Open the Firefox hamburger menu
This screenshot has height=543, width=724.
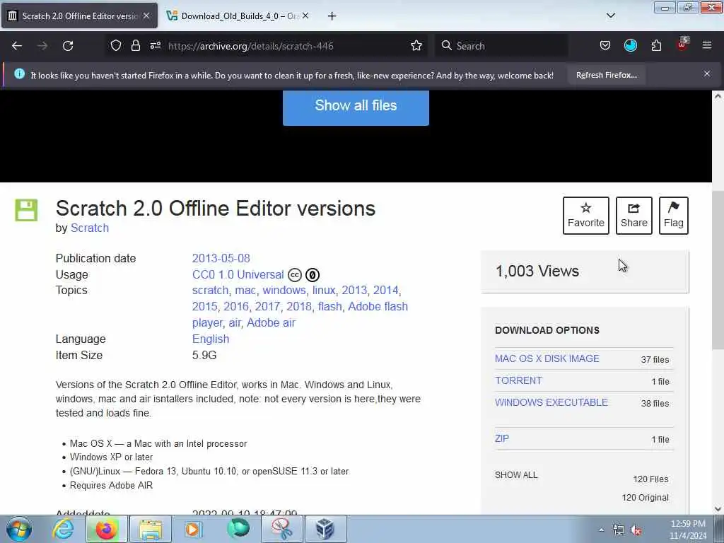click(x=707, y=45)
